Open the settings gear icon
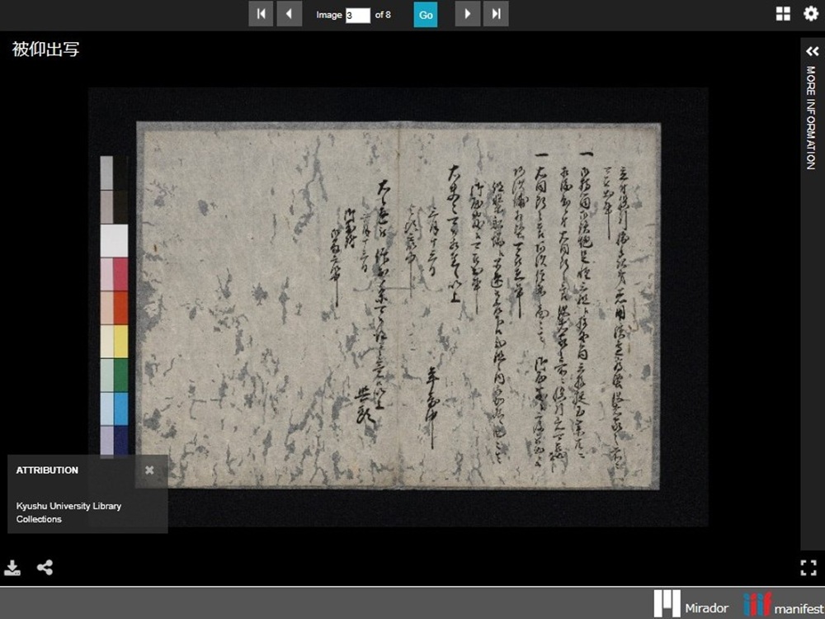The image size is (825, 619). point(810,14)
